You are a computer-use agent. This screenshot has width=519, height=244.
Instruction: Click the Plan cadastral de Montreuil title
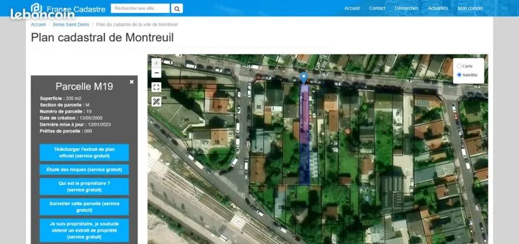(103, 38)
